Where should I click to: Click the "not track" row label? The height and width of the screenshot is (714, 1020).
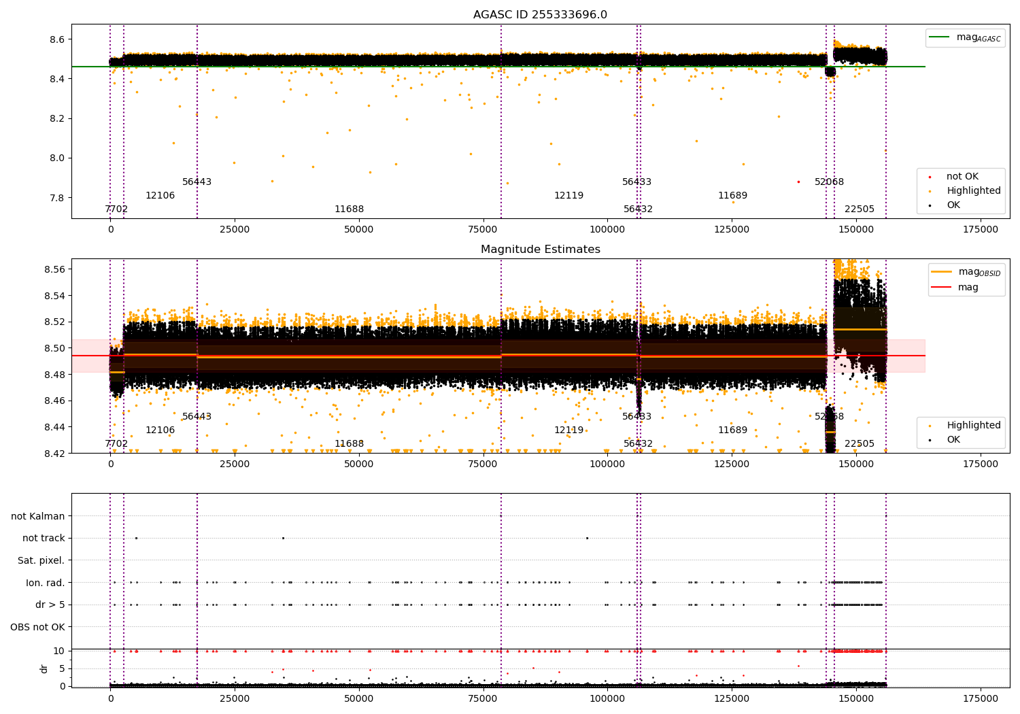[x=44, y=539]
